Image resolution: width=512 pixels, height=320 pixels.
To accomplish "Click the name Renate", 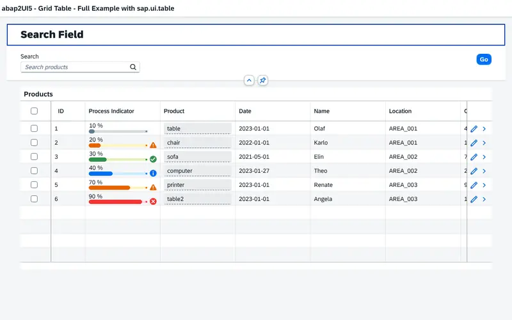I will pos(323,184).
